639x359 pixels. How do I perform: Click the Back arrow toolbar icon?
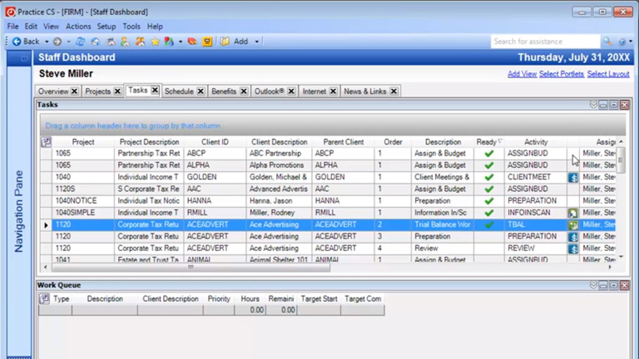click(17, 42)
